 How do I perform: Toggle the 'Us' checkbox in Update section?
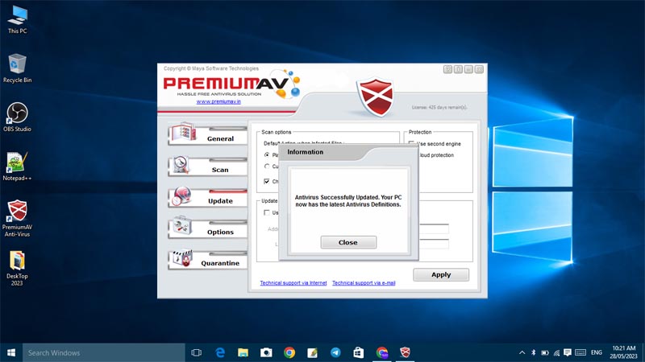(x=267, y=212)
